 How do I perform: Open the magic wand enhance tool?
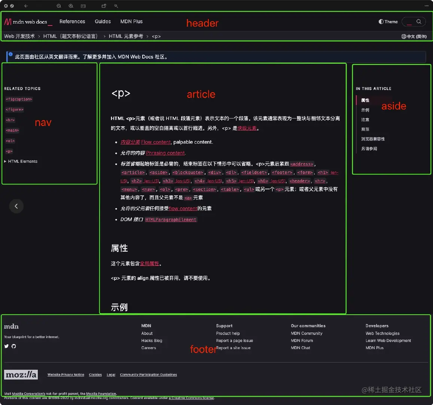(x=116, y=6)
